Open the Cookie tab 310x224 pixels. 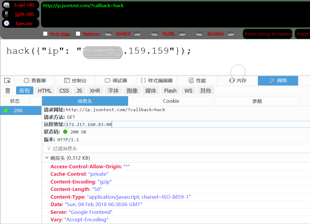point(171,101)
